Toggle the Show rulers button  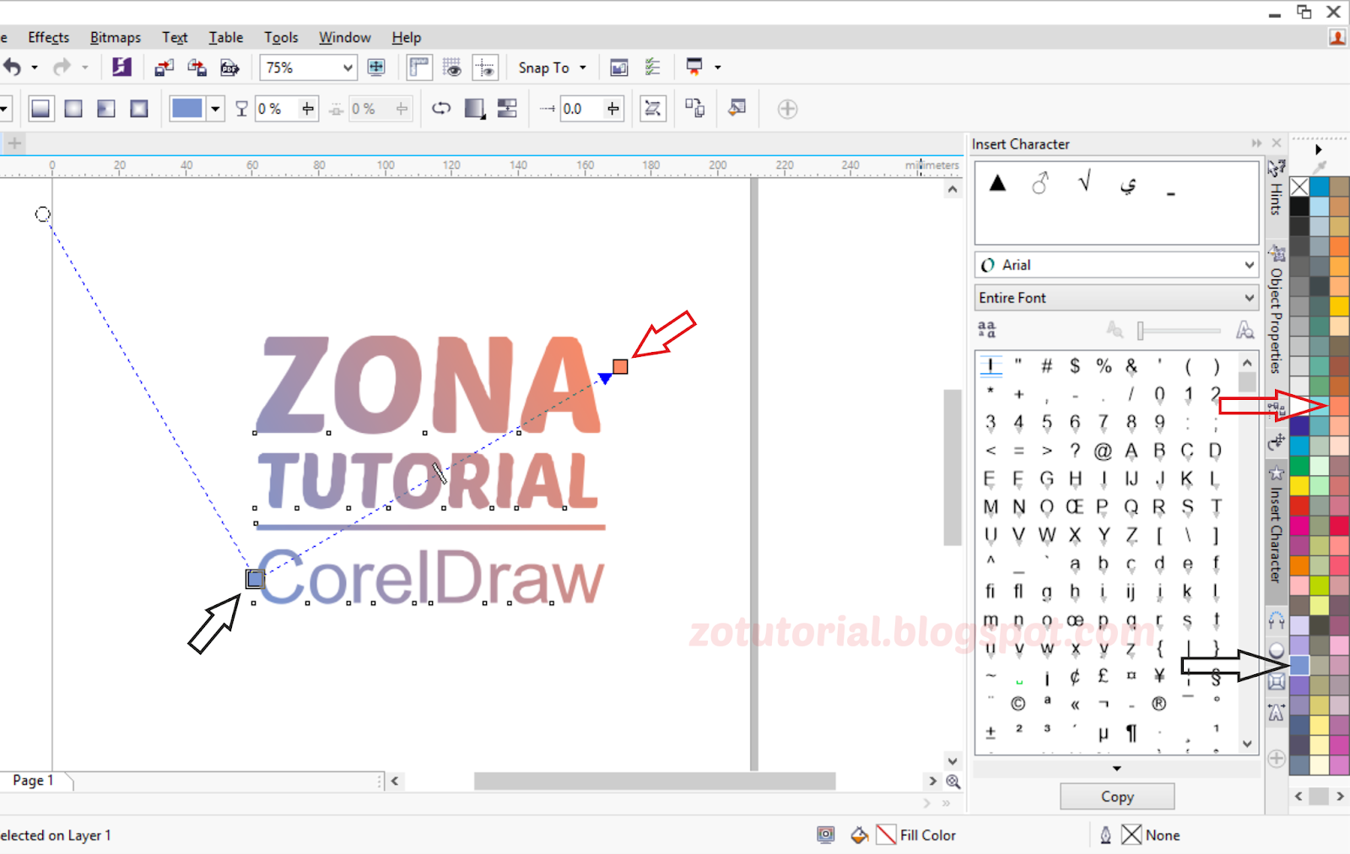click(x=419, y=68)
